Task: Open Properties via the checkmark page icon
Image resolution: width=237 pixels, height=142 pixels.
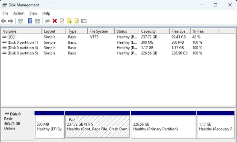Action: click(62, 21)
